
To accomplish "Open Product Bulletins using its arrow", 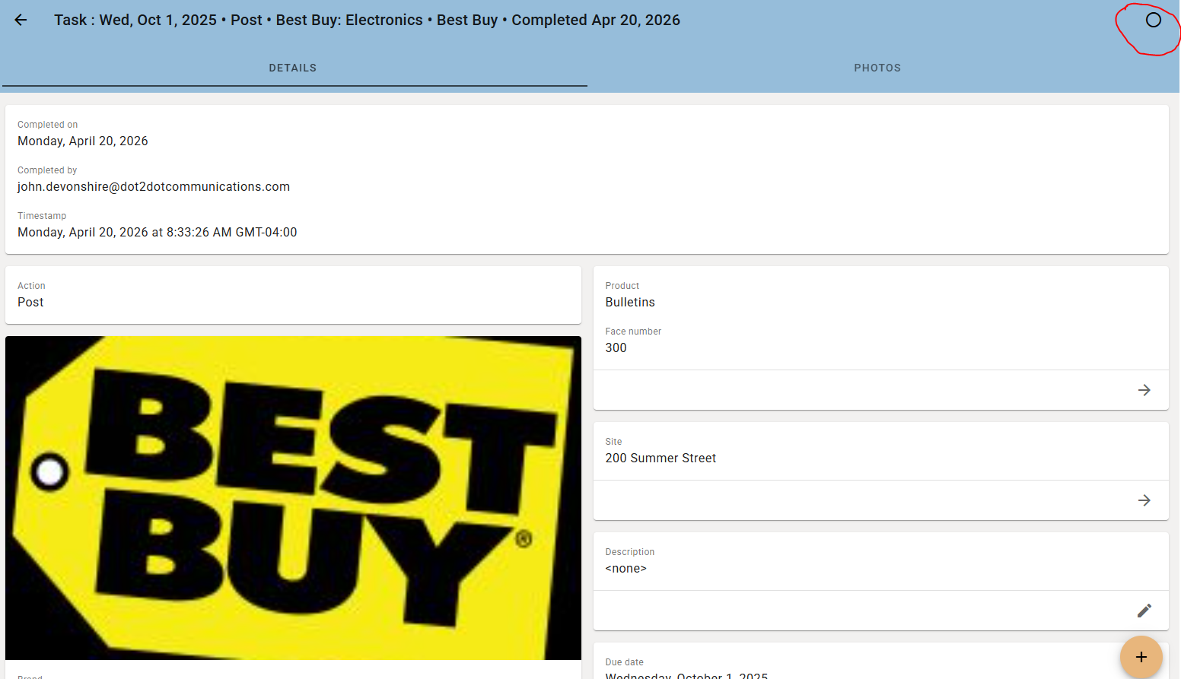I will pyautogui.click(x=1144, y=390).
